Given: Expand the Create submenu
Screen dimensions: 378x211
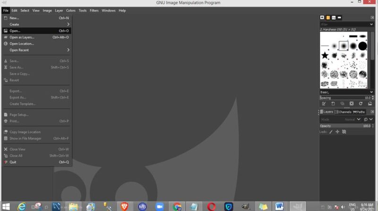Looking at the screenshot, I should click(x=37, y=24).
